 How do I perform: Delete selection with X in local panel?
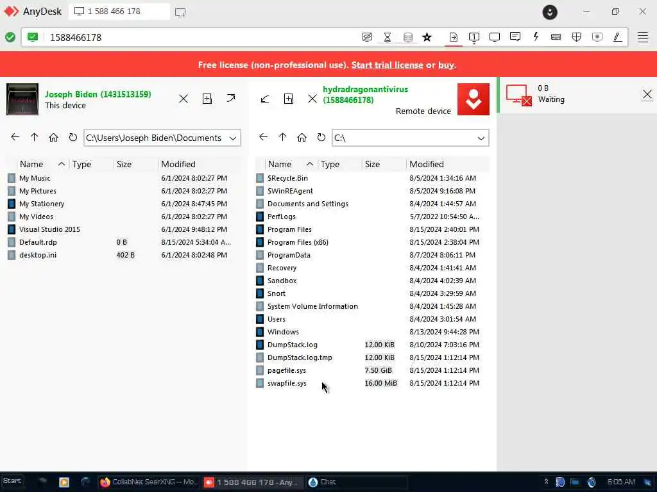point(183,99)
